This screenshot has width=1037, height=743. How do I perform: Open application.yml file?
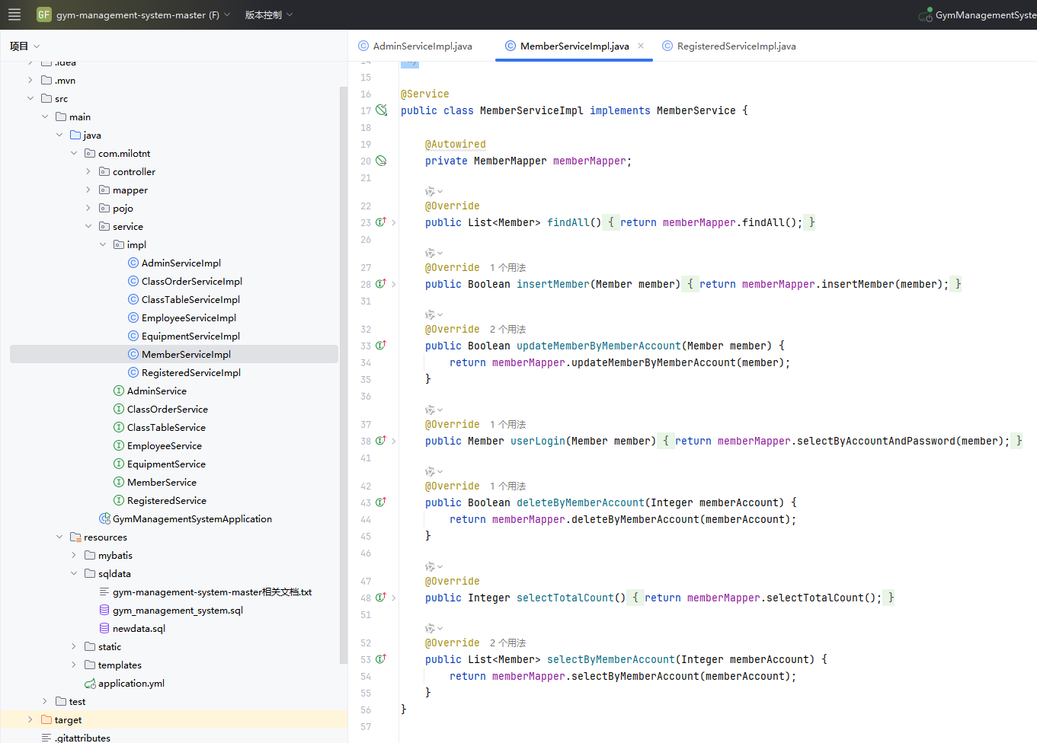click(124, 683)
